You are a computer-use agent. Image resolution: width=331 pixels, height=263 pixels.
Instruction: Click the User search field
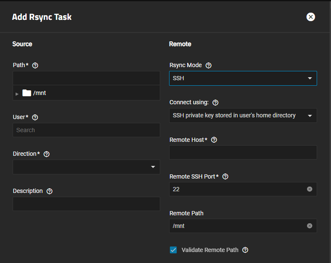point(86,130)
